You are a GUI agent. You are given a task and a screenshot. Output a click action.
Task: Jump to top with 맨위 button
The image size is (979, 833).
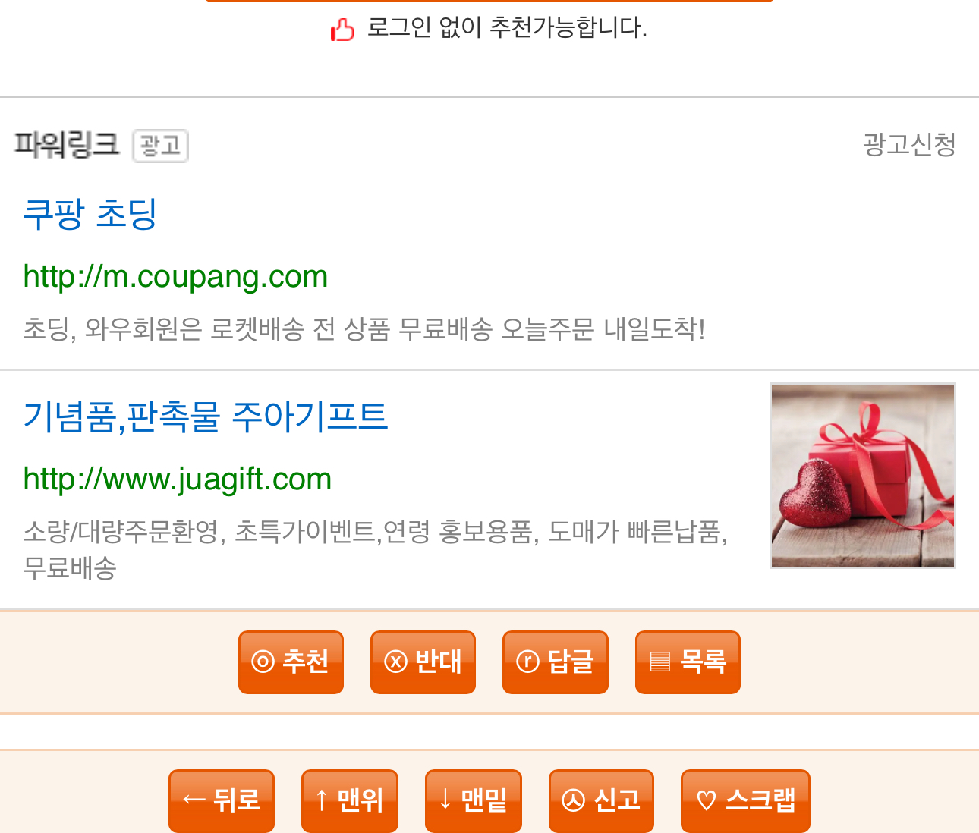click(350, 800)
